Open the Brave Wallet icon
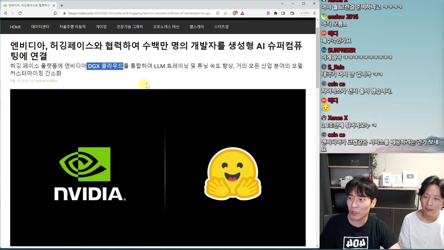This screenshot has width=444, height=250. [292, 13]
